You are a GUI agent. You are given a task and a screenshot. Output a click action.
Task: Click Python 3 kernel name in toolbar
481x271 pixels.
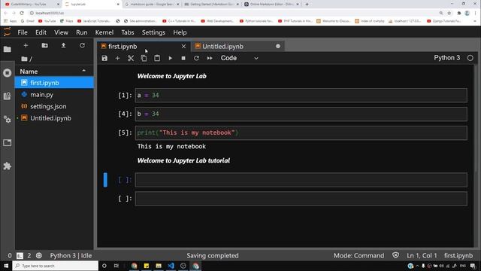pos(446,58)
